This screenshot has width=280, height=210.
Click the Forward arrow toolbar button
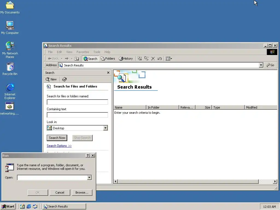tap(67, 59)
